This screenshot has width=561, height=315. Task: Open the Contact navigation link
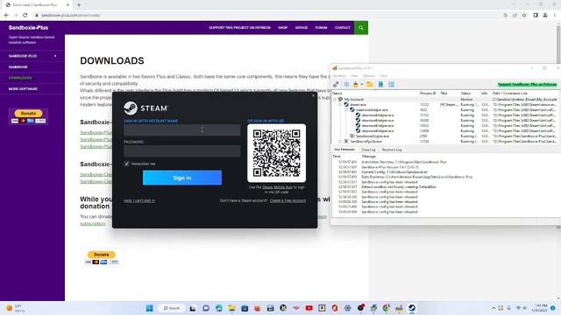coord(343,27)
